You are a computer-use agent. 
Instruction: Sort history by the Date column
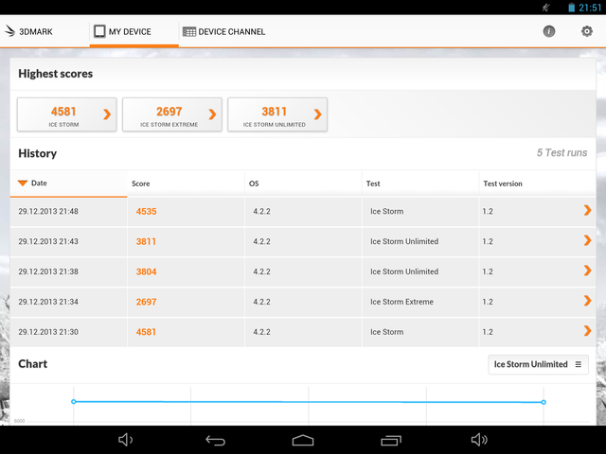[68, 183]
